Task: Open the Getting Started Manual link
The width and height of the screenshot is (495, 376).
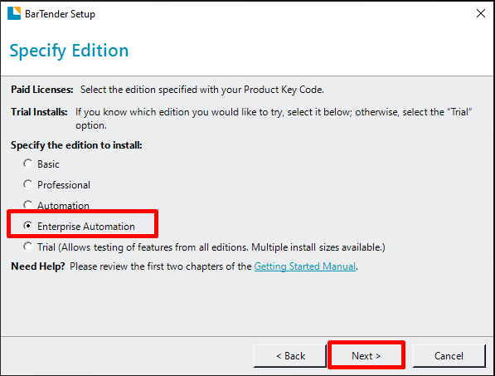Action: pyautogui.click(x=305, y=266)
